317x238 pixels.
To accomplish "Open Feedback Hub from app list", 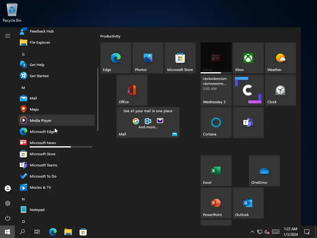I will pos(57,31).
